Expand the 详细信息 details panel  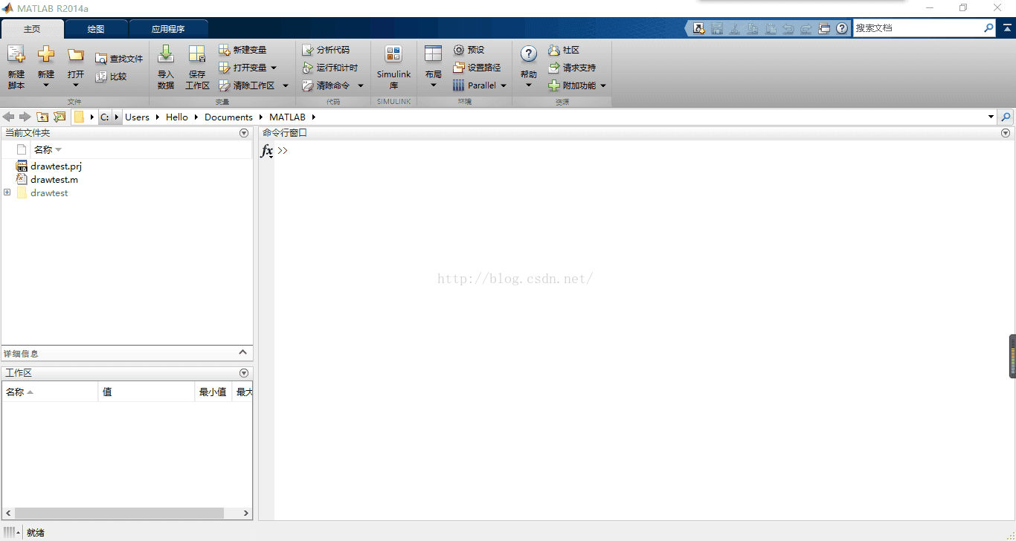(242, 352)
